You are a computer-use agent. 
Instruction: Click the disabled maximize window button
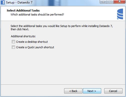pos(110,1)
